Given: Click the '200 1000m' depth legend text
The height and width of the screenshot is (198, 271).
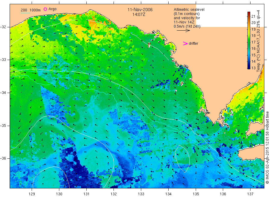Looking at the screenshot, I should [31, 10].
